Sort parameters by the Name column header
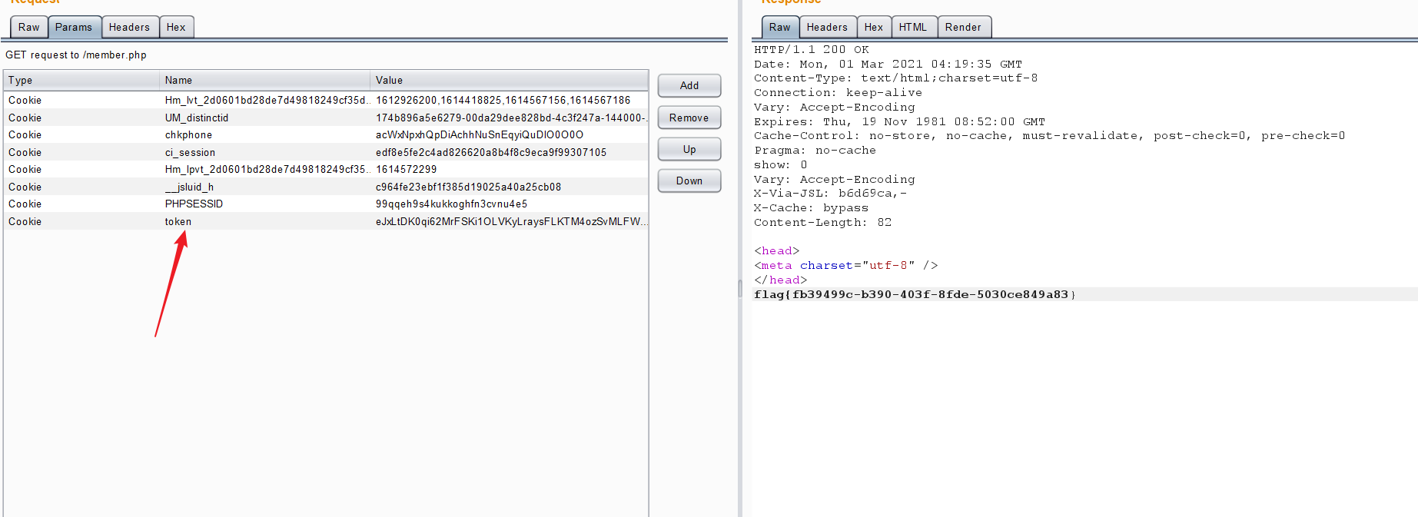The width and height of the screenshot is (1418, 517). [264, 80]
